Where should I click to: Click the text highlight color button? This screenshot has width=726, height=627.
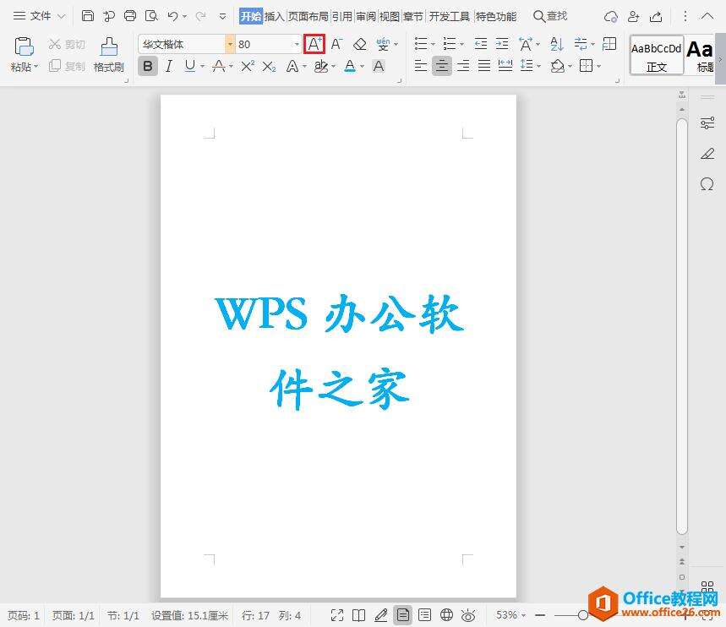(321, 66)
